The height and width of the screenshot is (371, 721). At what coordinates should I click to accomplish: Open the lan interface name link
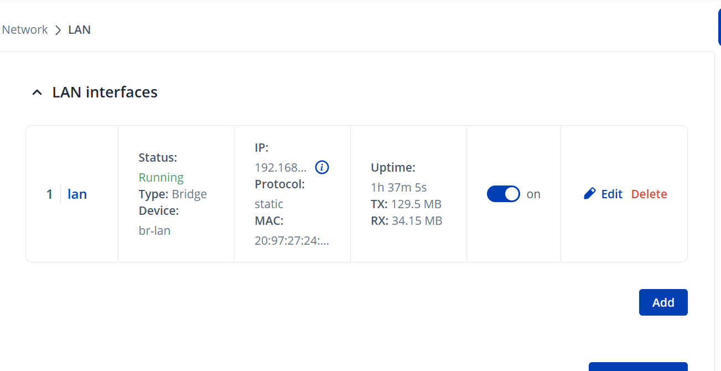point(77,194)
